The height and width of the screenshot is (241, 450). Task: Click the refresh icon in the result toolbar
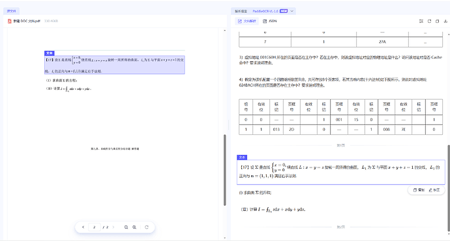tap(429, 21)
